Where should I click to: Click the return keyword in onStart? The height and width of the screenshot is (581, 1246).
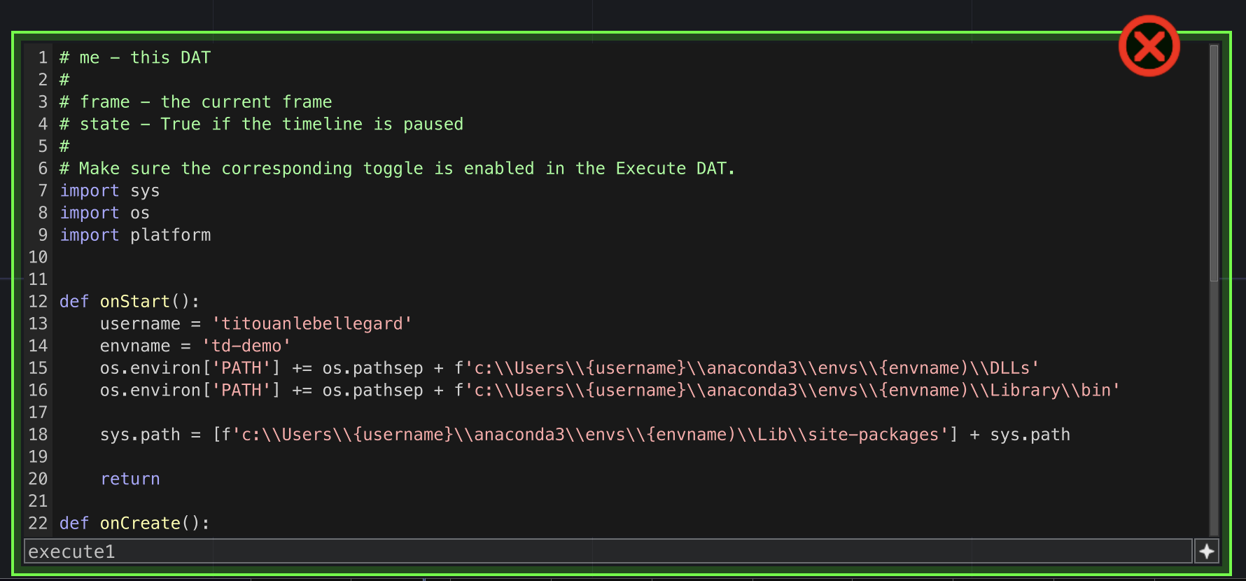click(130, 479)
